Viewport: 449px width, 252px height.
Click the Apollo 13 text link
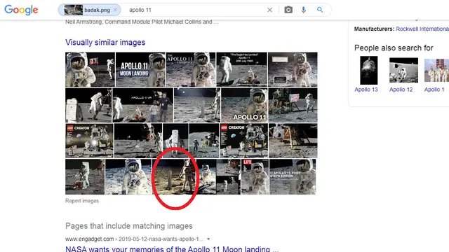click(x=366, y=90)
